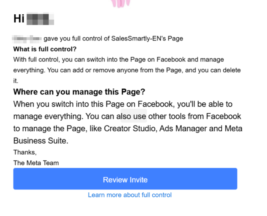Click the Review Invite button
Viewport: 267px width, 216px height.
click(x=125, y=179)
